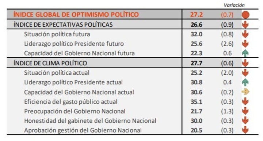Click the ÍNDICE DE CLIMA POLÍTICO heading
The height and width of the screenshot is (141, 263).
[50, 63]
